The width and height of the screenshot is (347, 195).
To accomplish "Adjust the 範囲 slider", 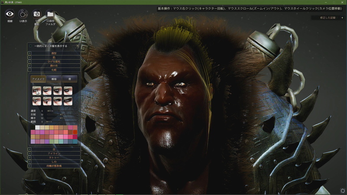I will pos(62,122).
